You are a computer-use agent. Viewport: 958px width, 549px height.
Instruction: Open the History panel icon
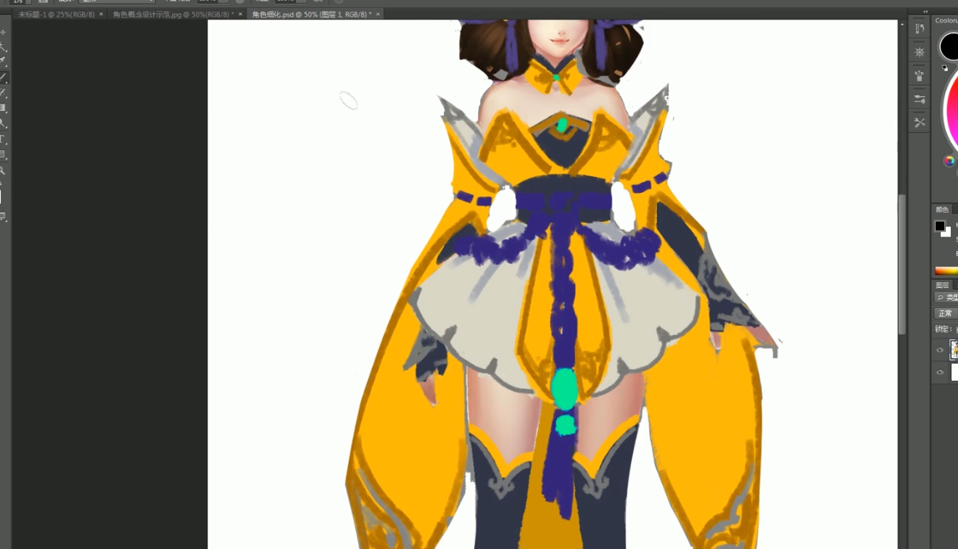click(920, 29)
